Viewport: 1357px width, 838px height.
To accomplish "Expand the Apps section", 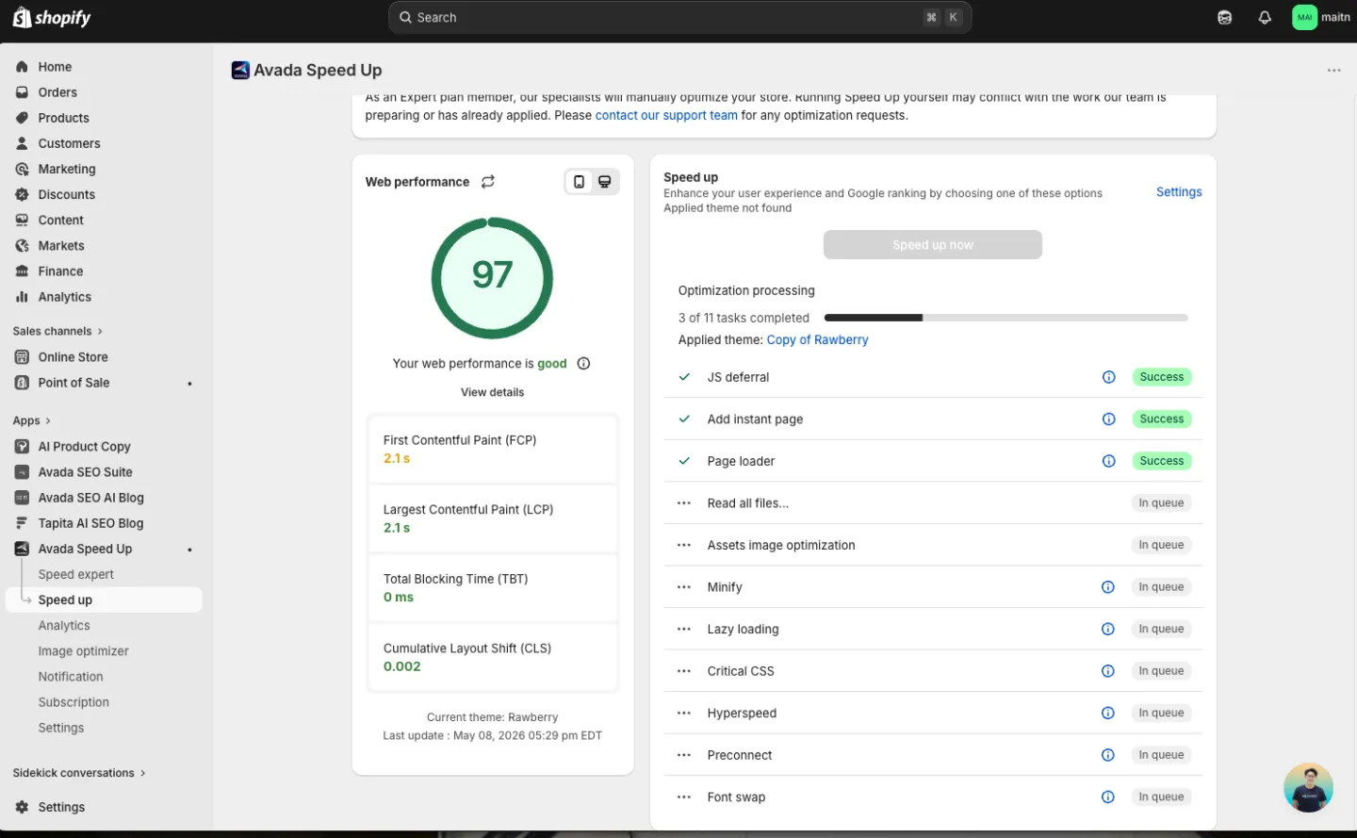I will tap(32, 420).
